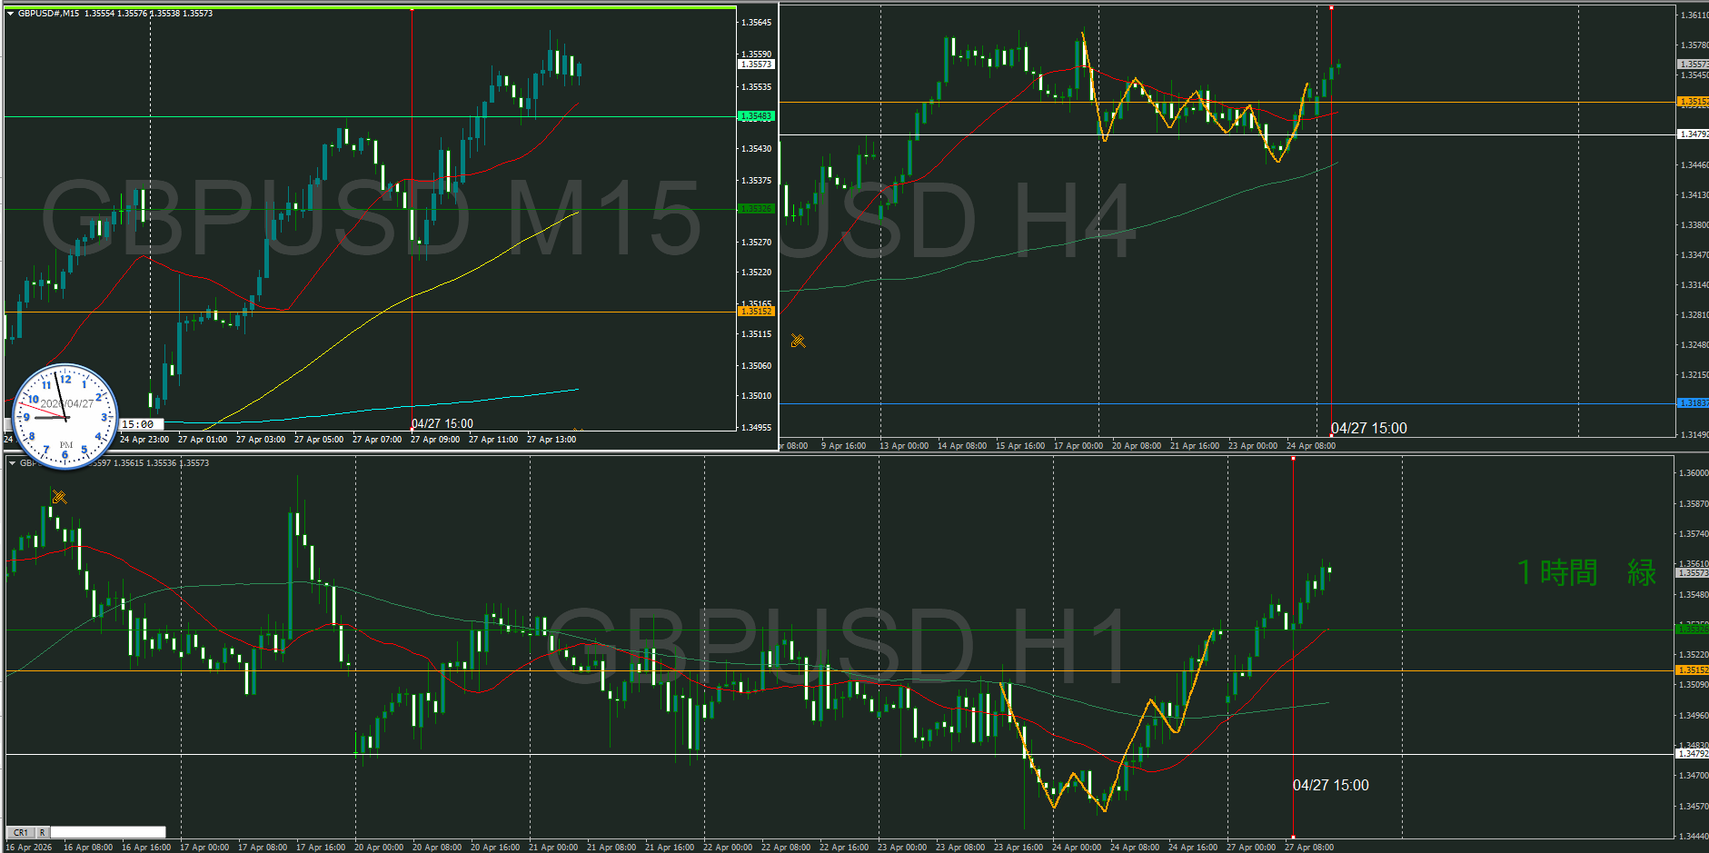Click the pencil icon in the H1 chart
The height and width of the screenshot is (853, 1709).
coord(59,497)
